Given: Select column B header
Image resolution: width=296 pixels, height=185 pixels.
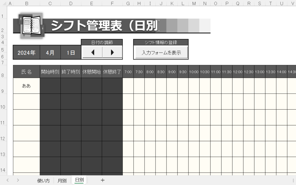Looking at the screenshot, I should [26, 3].
